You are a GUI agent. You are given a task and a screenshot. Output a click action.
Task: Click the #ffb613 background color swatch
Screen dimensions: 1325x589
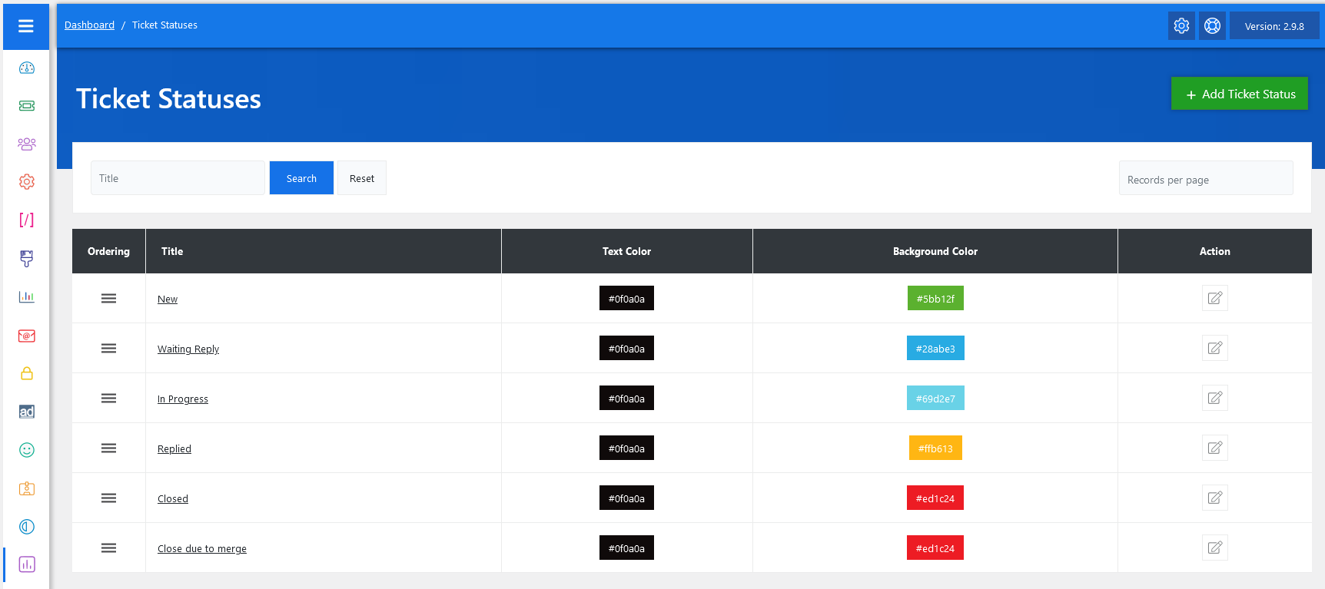[x=935, y=448]
